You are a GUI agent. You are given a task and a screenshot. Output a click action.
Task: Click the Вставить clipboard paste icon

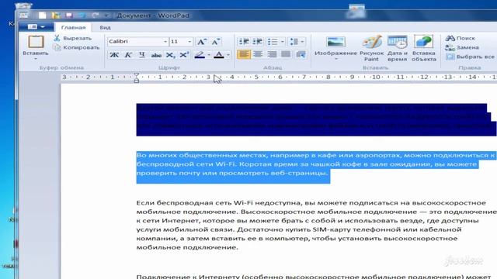coord(36,42)
